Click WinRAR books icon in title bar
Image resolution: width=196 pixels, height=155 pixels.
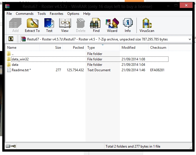click(x=7, y=6)
